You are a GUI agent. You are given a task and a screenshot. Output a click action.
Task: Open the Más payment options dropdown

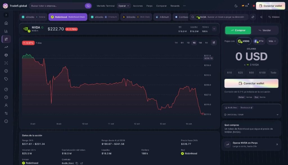(272, 41)
